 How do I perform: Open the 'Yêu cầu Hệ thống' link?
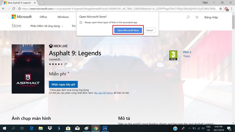point(103,93)
